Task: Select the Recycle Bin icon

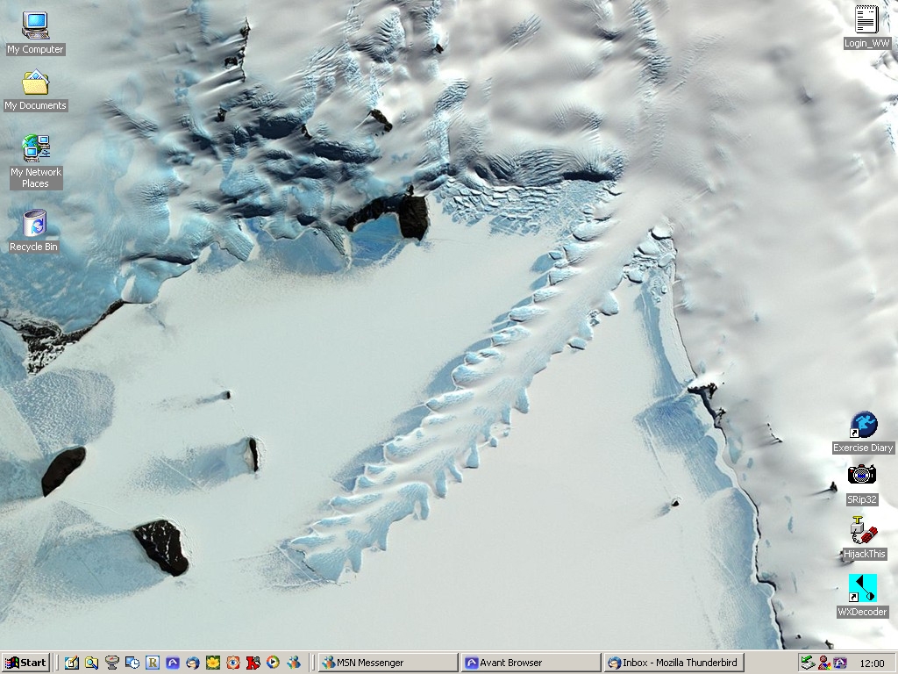Action: click(34, 231)
